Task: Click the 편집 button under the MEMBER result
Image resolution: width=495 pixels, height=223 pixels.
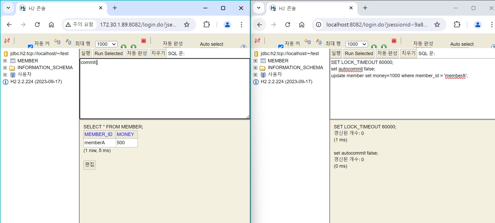Action: coord(89,165)
